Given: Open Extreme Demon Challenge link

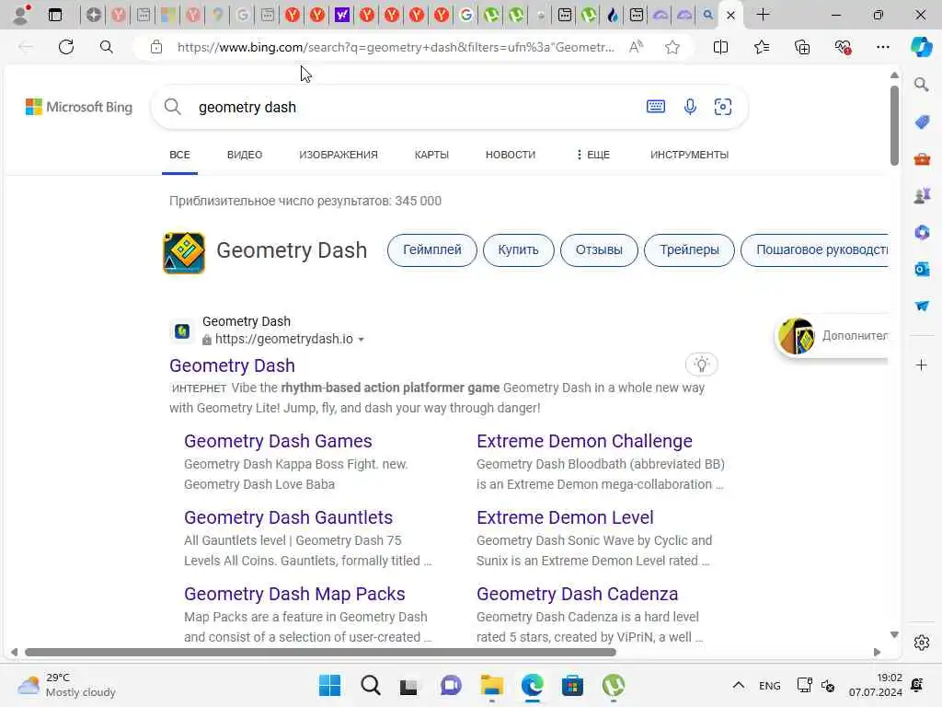Looking at the screenshot, I should 584,441.
